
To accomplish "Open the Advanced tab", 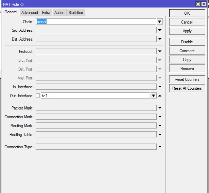I will [30, 12].
